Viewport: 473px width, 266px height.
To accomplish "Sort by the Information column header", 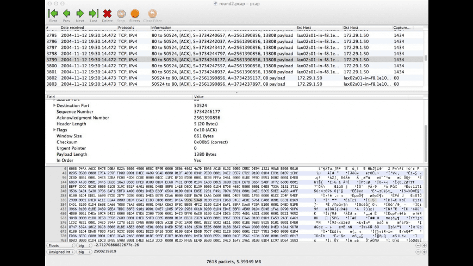I will coord(223,27).
